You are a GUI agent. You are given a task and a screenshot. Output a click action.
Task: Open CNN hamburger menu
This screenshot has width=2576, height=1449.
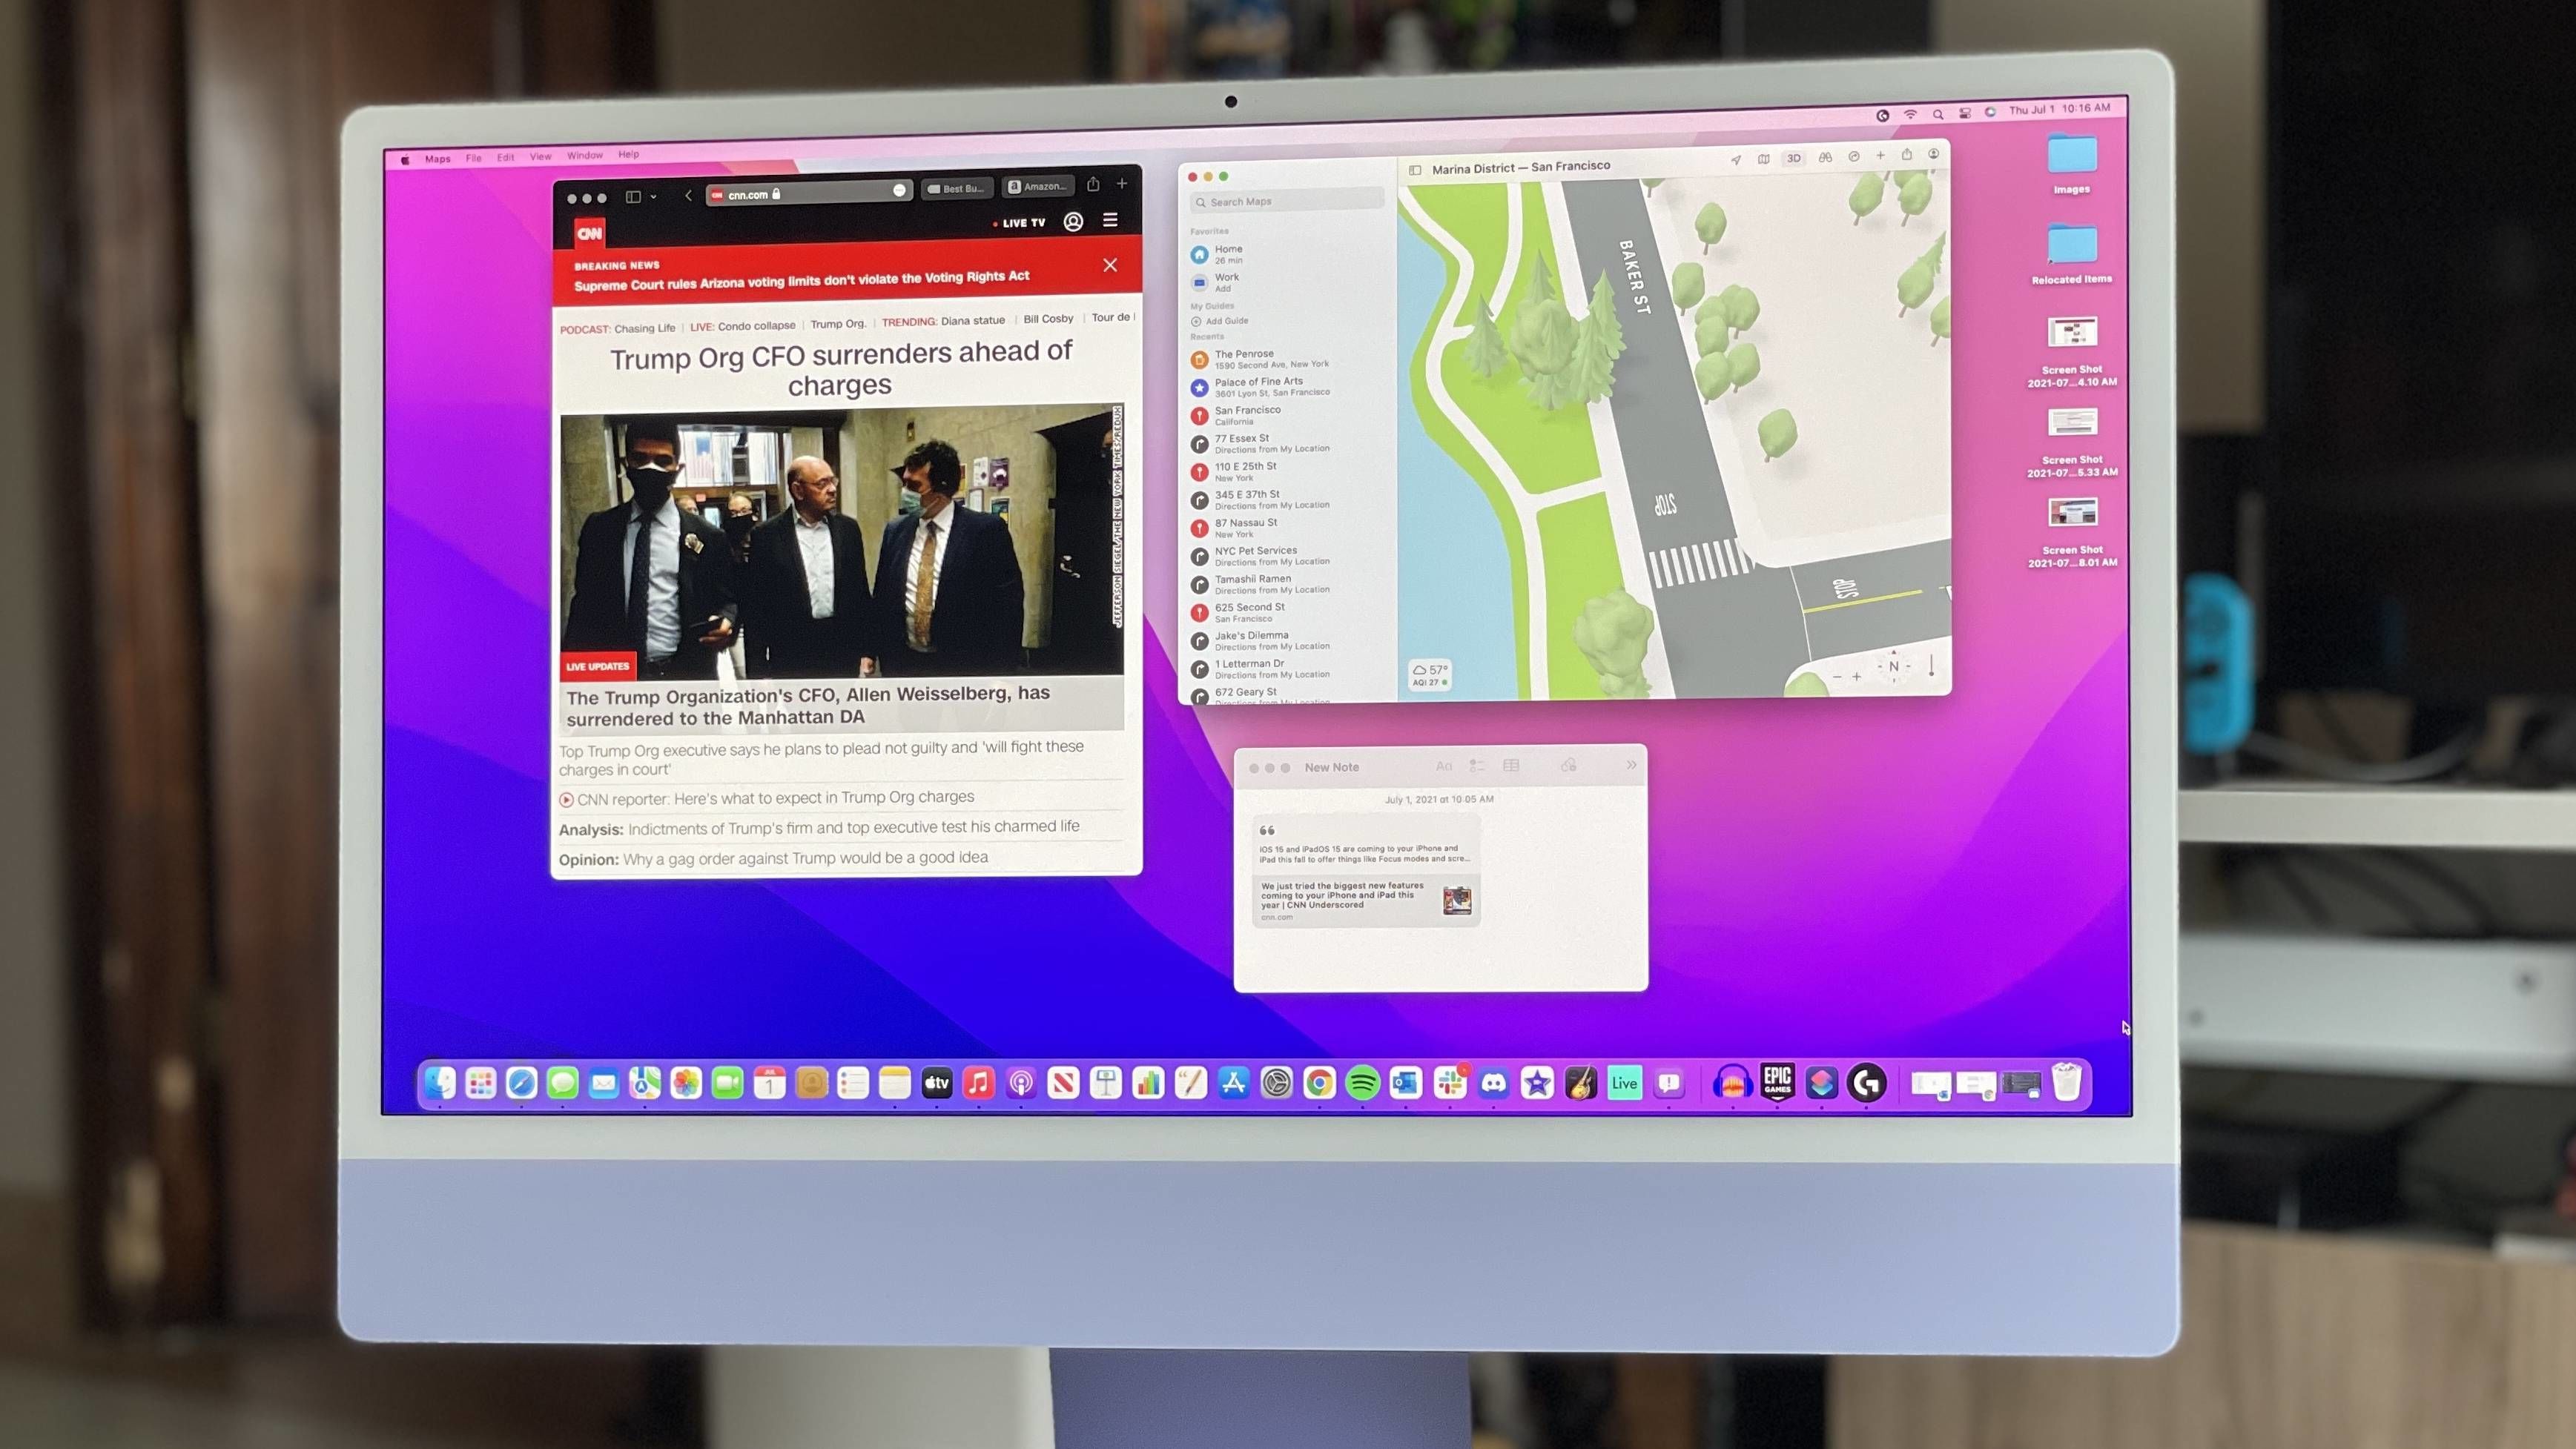[x=1110, y=220]
